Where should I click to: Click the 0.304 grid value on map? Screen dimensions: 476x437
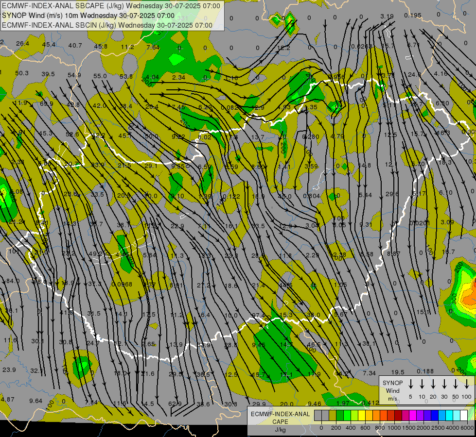coord(312,196)
